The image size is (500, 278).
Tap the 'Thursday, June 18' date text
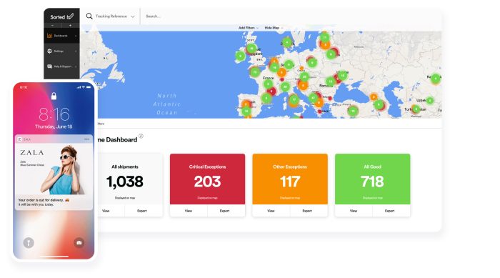point(54,126)
